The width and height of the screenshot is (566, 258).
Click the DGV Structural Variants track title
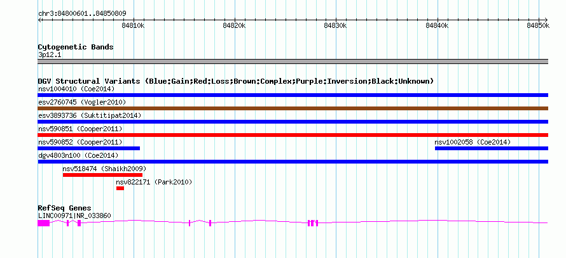pos(236,81)
